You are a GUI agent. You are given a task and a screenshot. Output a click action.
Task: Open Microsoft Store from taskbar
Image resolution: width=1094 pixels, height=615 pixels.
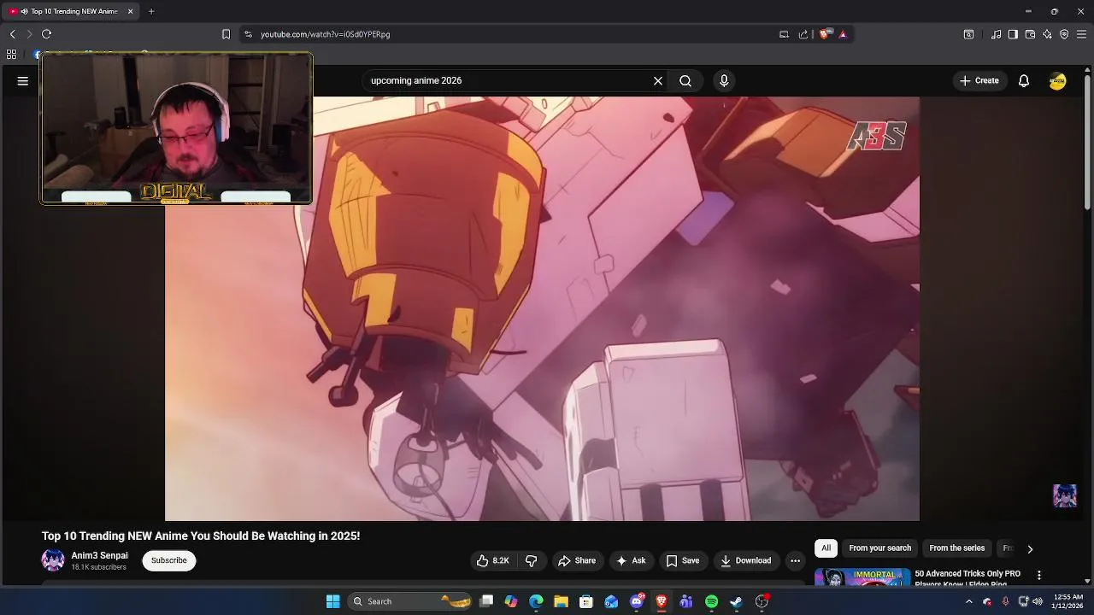(586, 601)
